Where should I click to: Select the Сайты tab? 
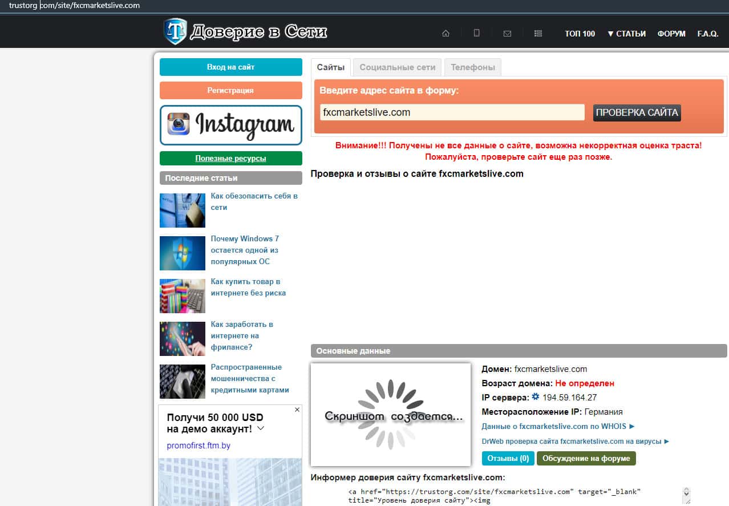point(331,67)
